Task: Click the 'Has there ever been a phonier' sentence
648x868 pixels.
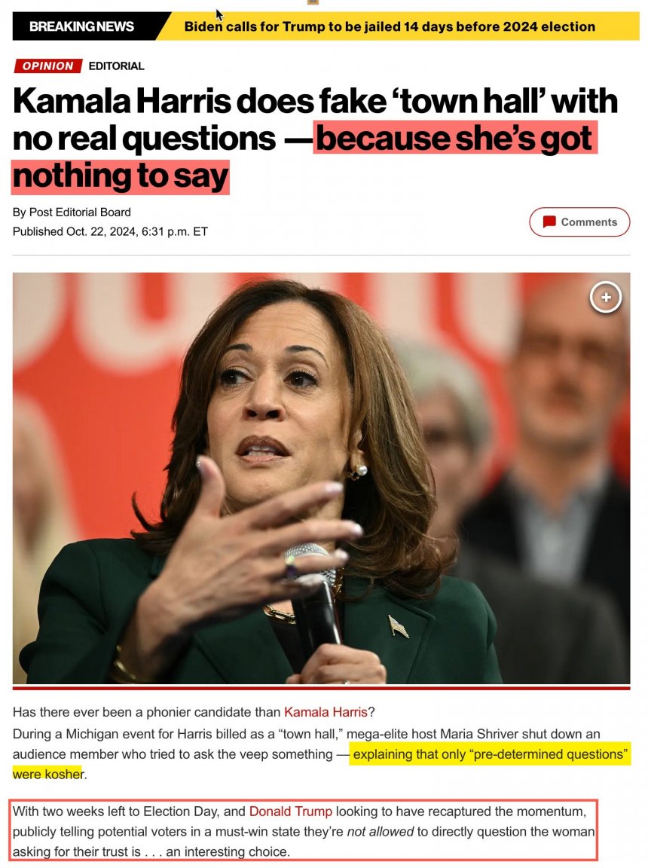Action: [194, 712]
